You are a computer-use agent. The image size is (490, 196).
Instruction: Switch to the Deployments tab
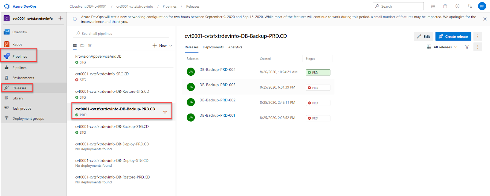pyautogui.click(x=213, y=47)
